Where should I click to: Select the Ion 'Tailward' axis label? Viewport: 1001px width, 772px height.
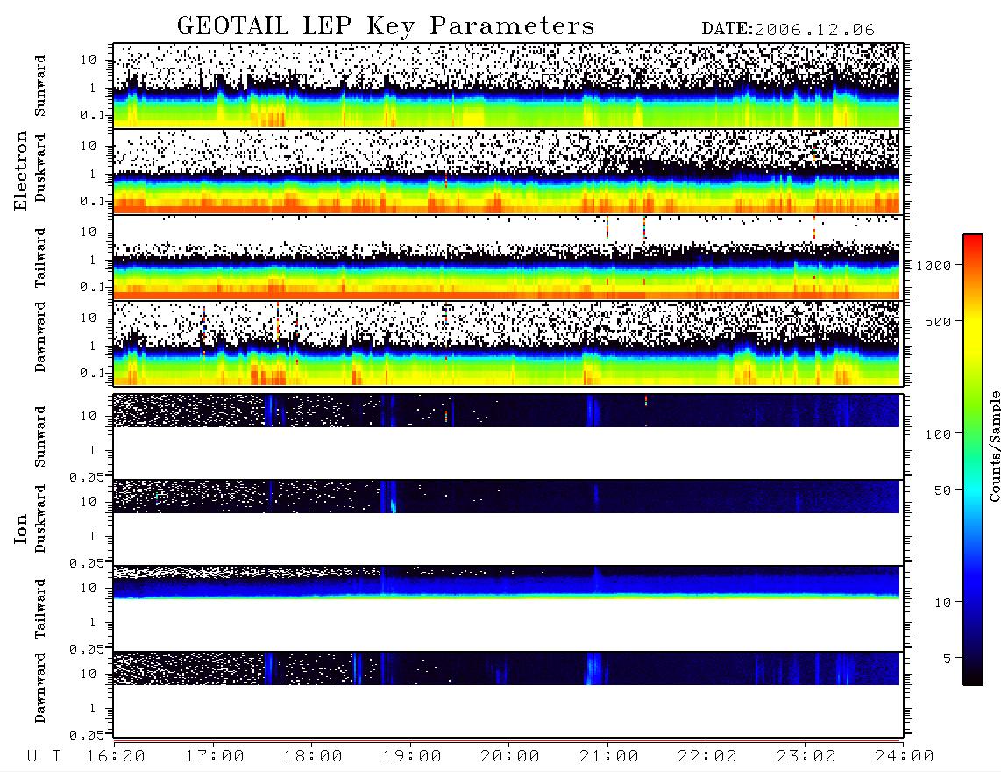40,609
